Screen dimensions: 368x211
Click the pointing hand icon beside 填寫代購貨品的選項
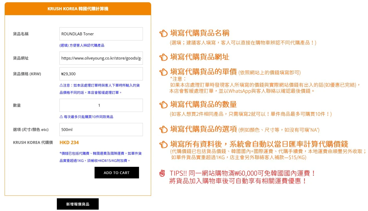click(164, 129)
